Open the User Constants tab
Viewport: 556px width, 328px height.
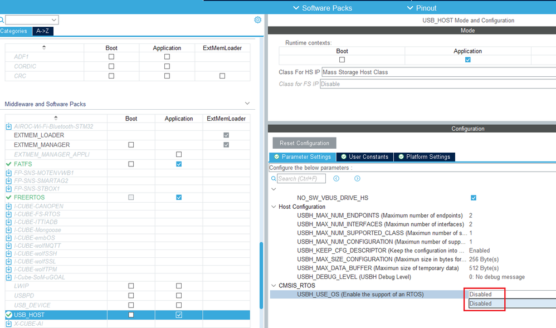365,156
